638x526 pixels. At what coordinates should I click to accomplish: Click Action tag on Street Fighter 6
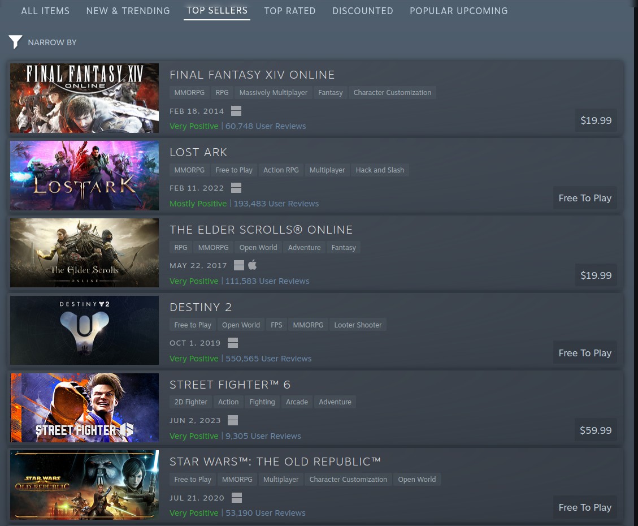click(x=228, y=402)
